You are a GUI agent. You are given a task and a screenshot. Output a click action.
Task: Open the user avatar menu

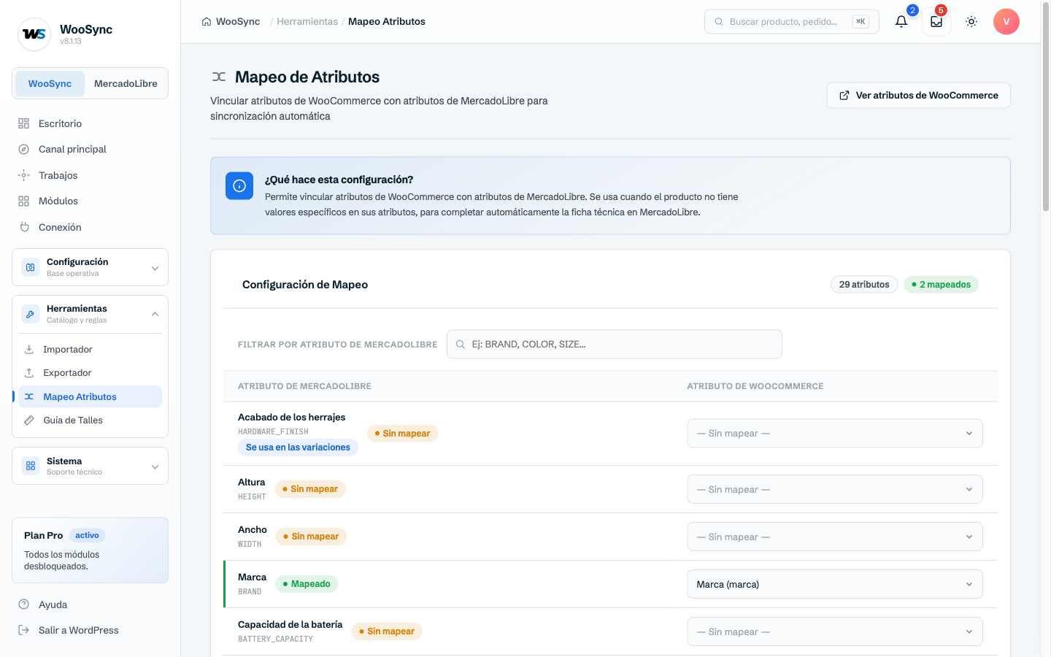[1006, 22]
